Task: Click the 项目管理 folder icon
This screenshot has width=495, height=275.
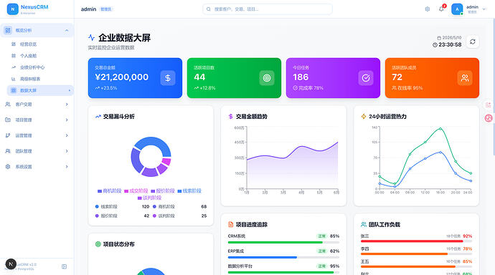Action: 8,120
